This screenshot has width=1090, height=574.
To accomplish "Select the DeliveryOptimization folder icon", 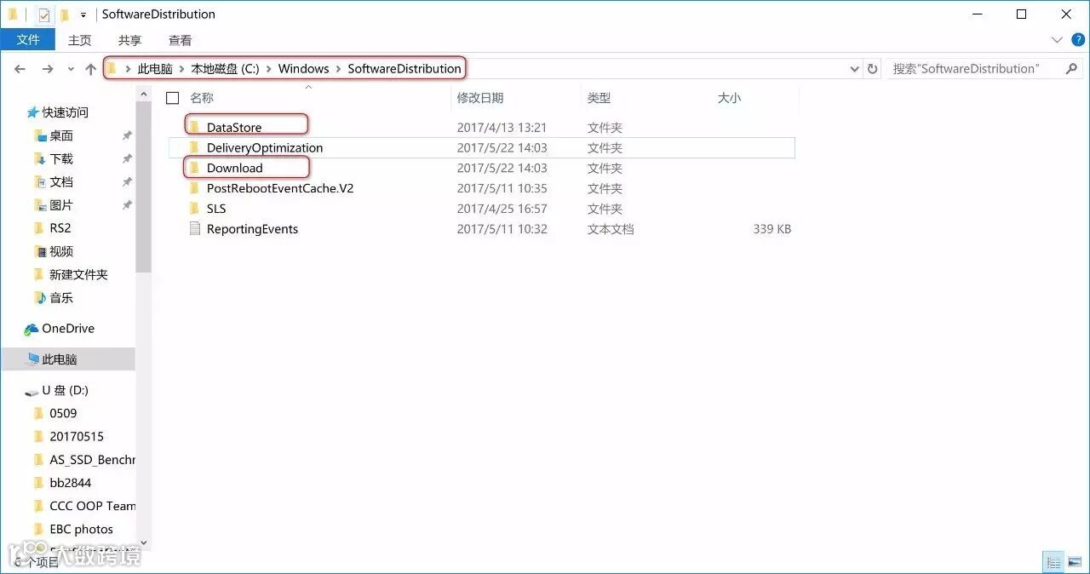I will pos(194,147).
